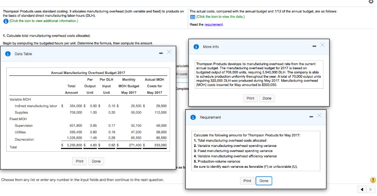Close the Requirement dialog

pos(319,115)
